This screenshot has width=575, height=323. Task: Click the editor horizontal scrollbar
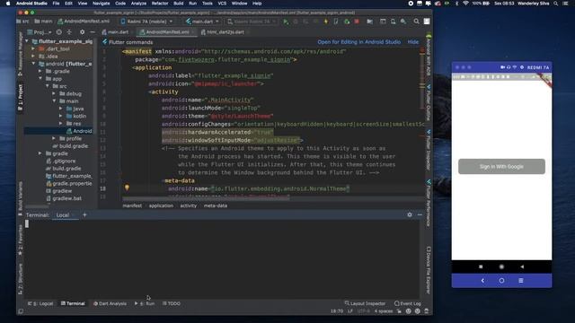click(206, 199)
